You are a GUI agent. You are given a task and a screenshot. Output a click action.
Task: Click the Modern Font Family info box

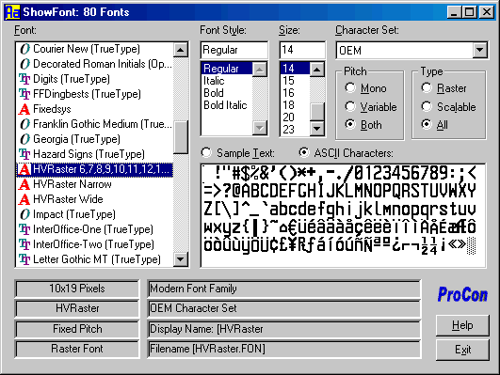(284, 289)
